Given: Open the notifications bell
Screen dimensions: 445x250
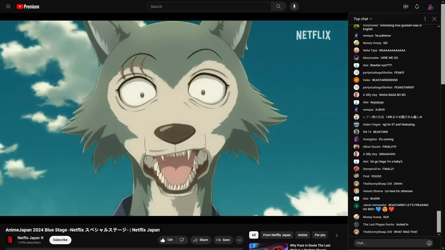Looking at the screenshot, I should 417,7.
